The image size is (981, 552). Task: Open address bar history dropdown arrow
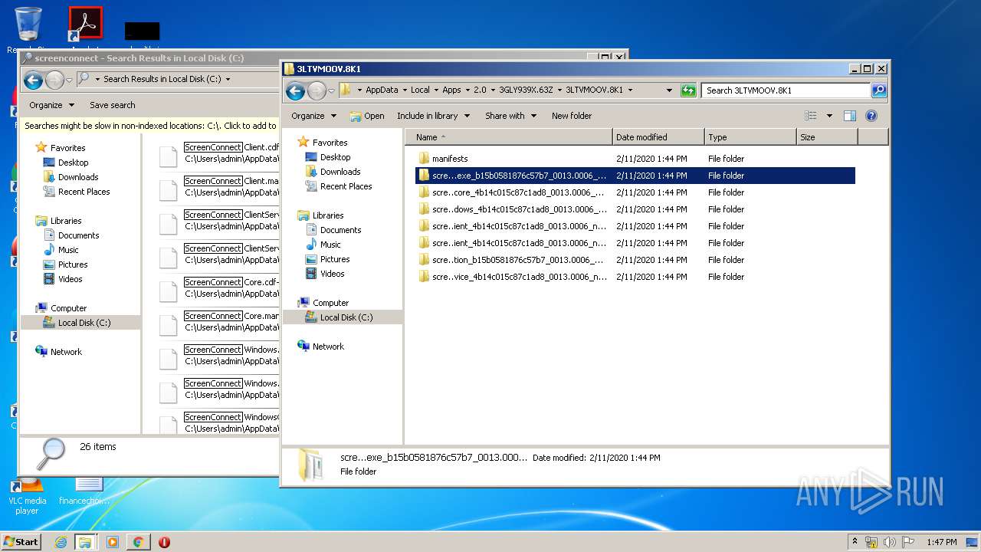point(669,90)
